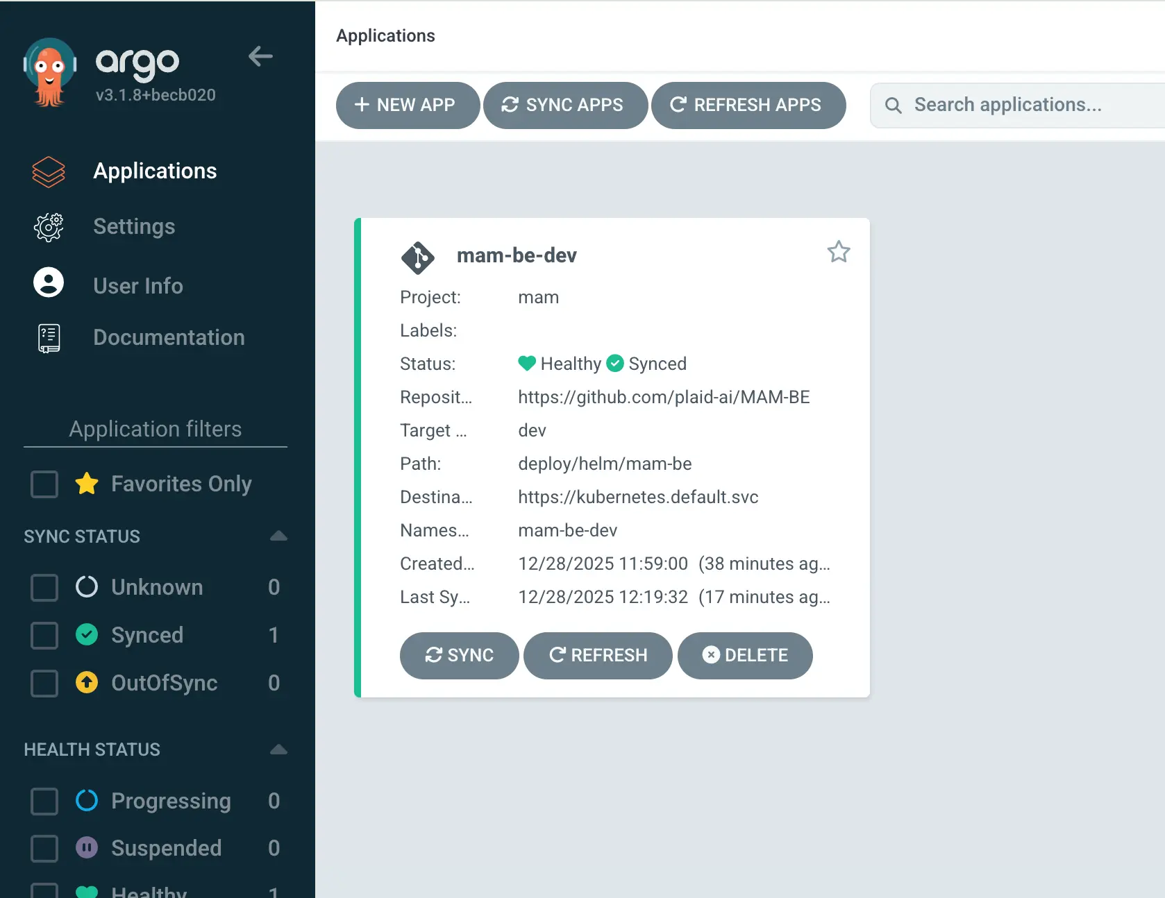The height and width of the screenshot is (898, 1165).
Task: Collapse the HEALTH STATUS filter section
Action: [278, 749]
